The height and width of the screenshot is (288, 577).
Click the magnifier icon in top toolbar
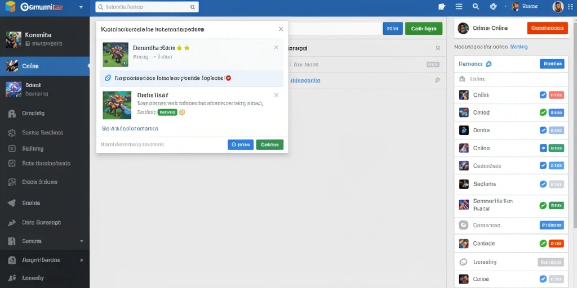(x=476, y=7)
